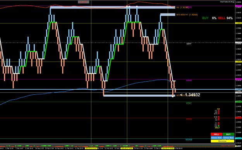Click the green MN trend indicator square
This screenshot has width=242, height=150.
(219, 126)
